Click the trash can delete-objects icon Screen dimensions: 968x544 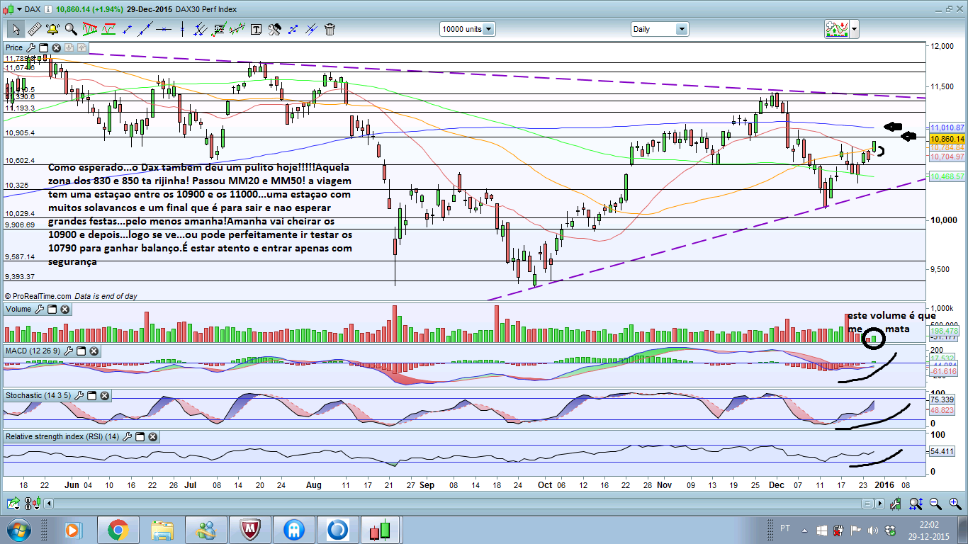[x=330, y=29]
